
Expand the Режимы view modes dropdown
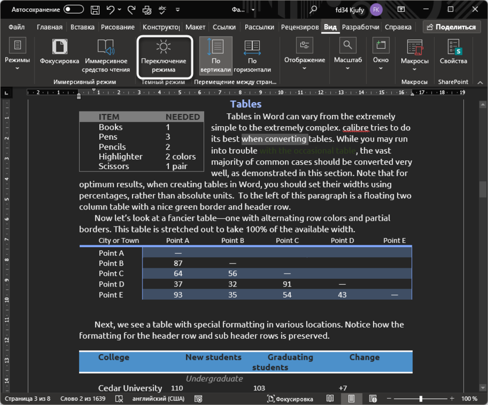[x=18, y=53]
